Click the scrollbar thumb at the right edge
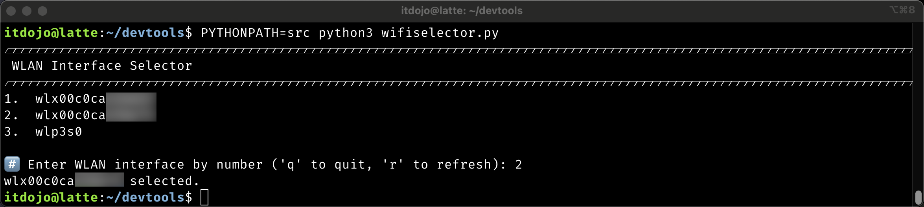 918,197
